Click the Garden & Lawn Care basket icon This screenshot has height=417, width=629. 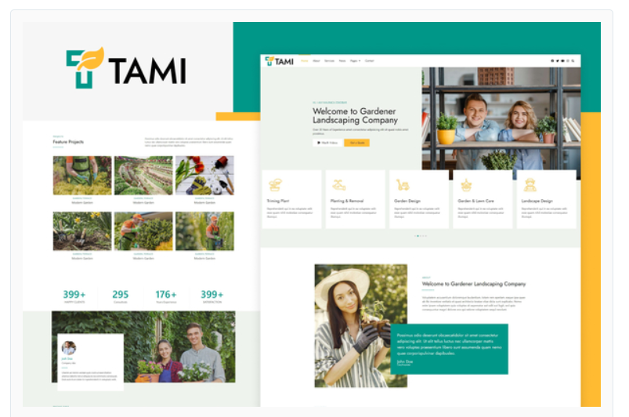[x=466, y=185]
